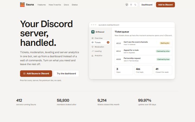Click the Claimed by koa badge
195x122 pixels.
163,59
